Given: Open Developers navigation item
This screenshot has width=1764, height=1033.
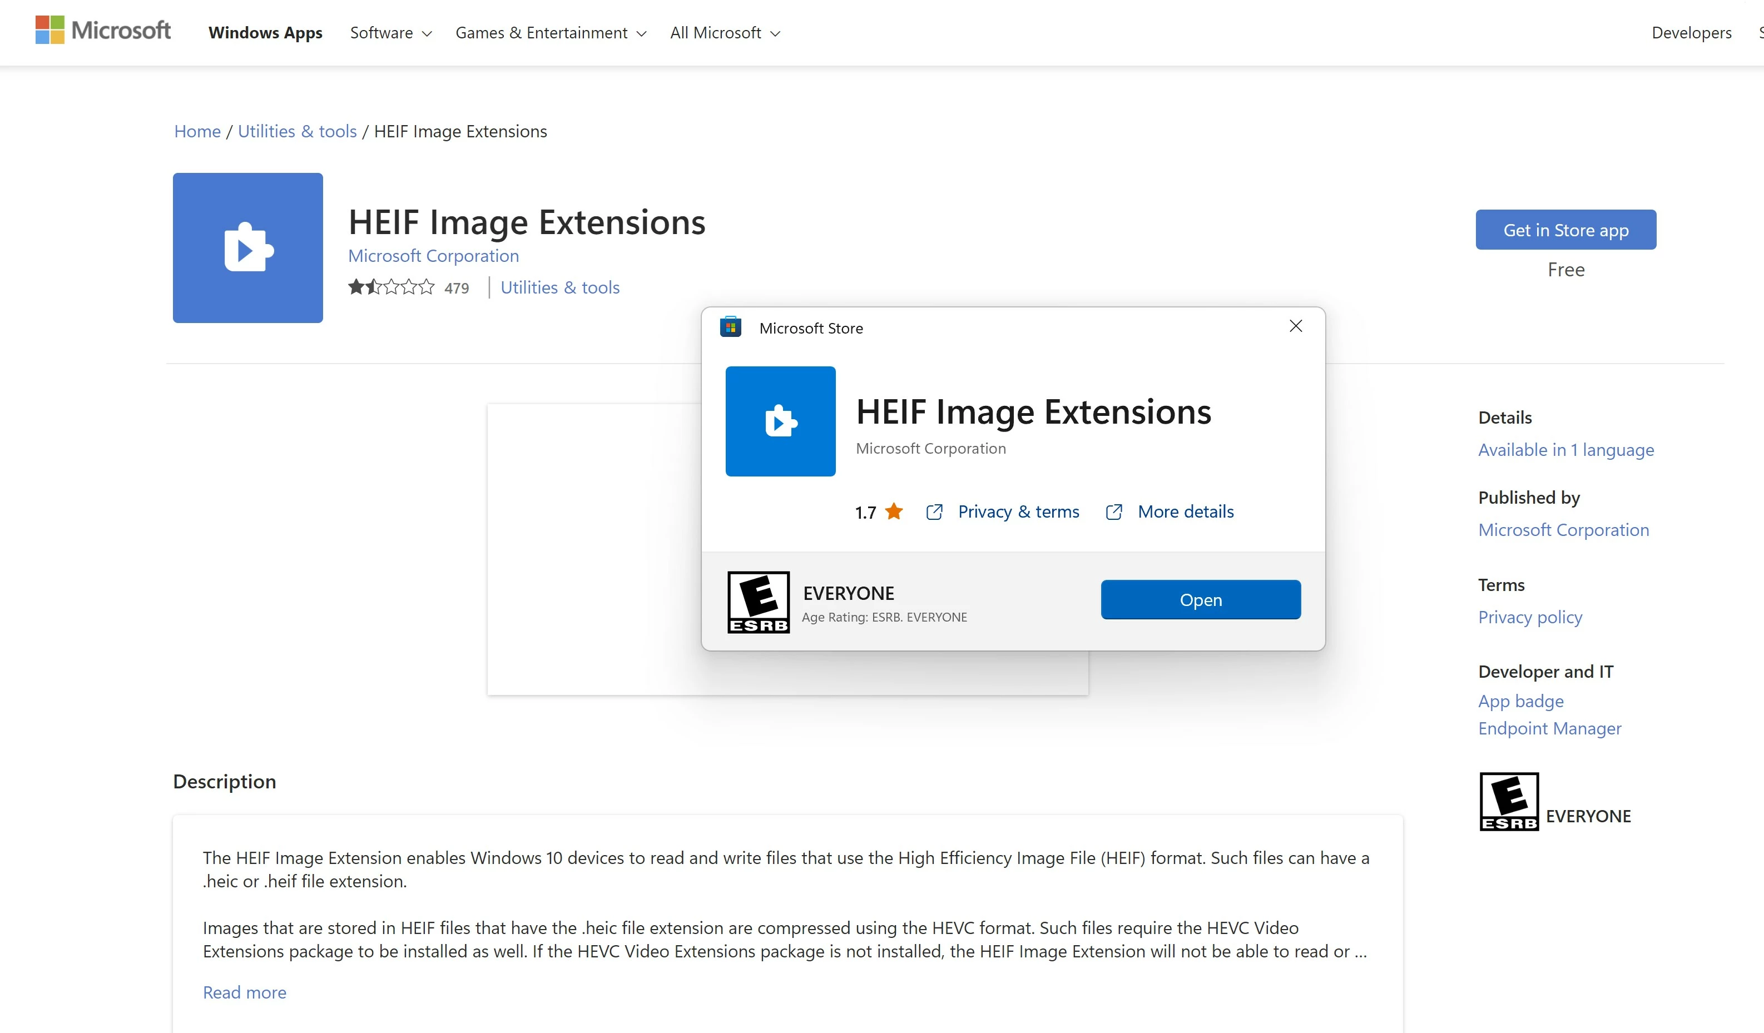Looking at the screenshot, I should 1691,33.
